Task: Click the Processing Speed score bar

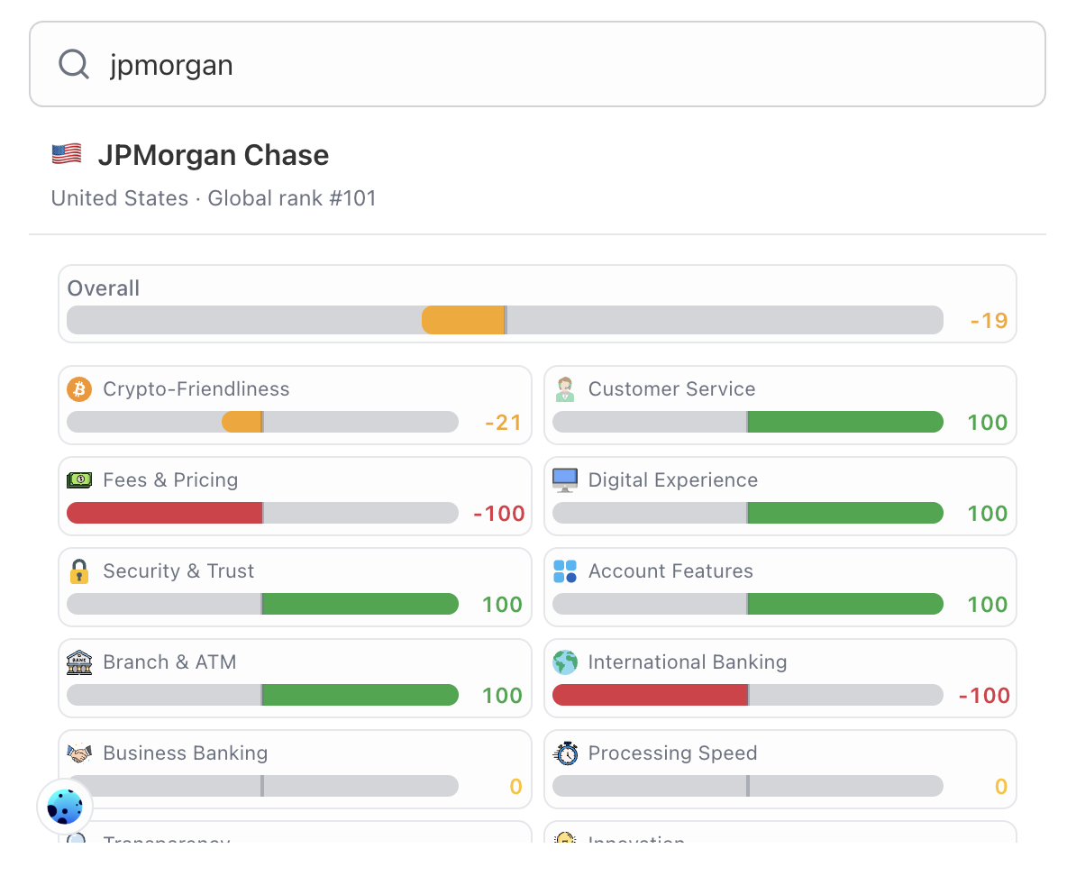Action: [x=748, y=786]
